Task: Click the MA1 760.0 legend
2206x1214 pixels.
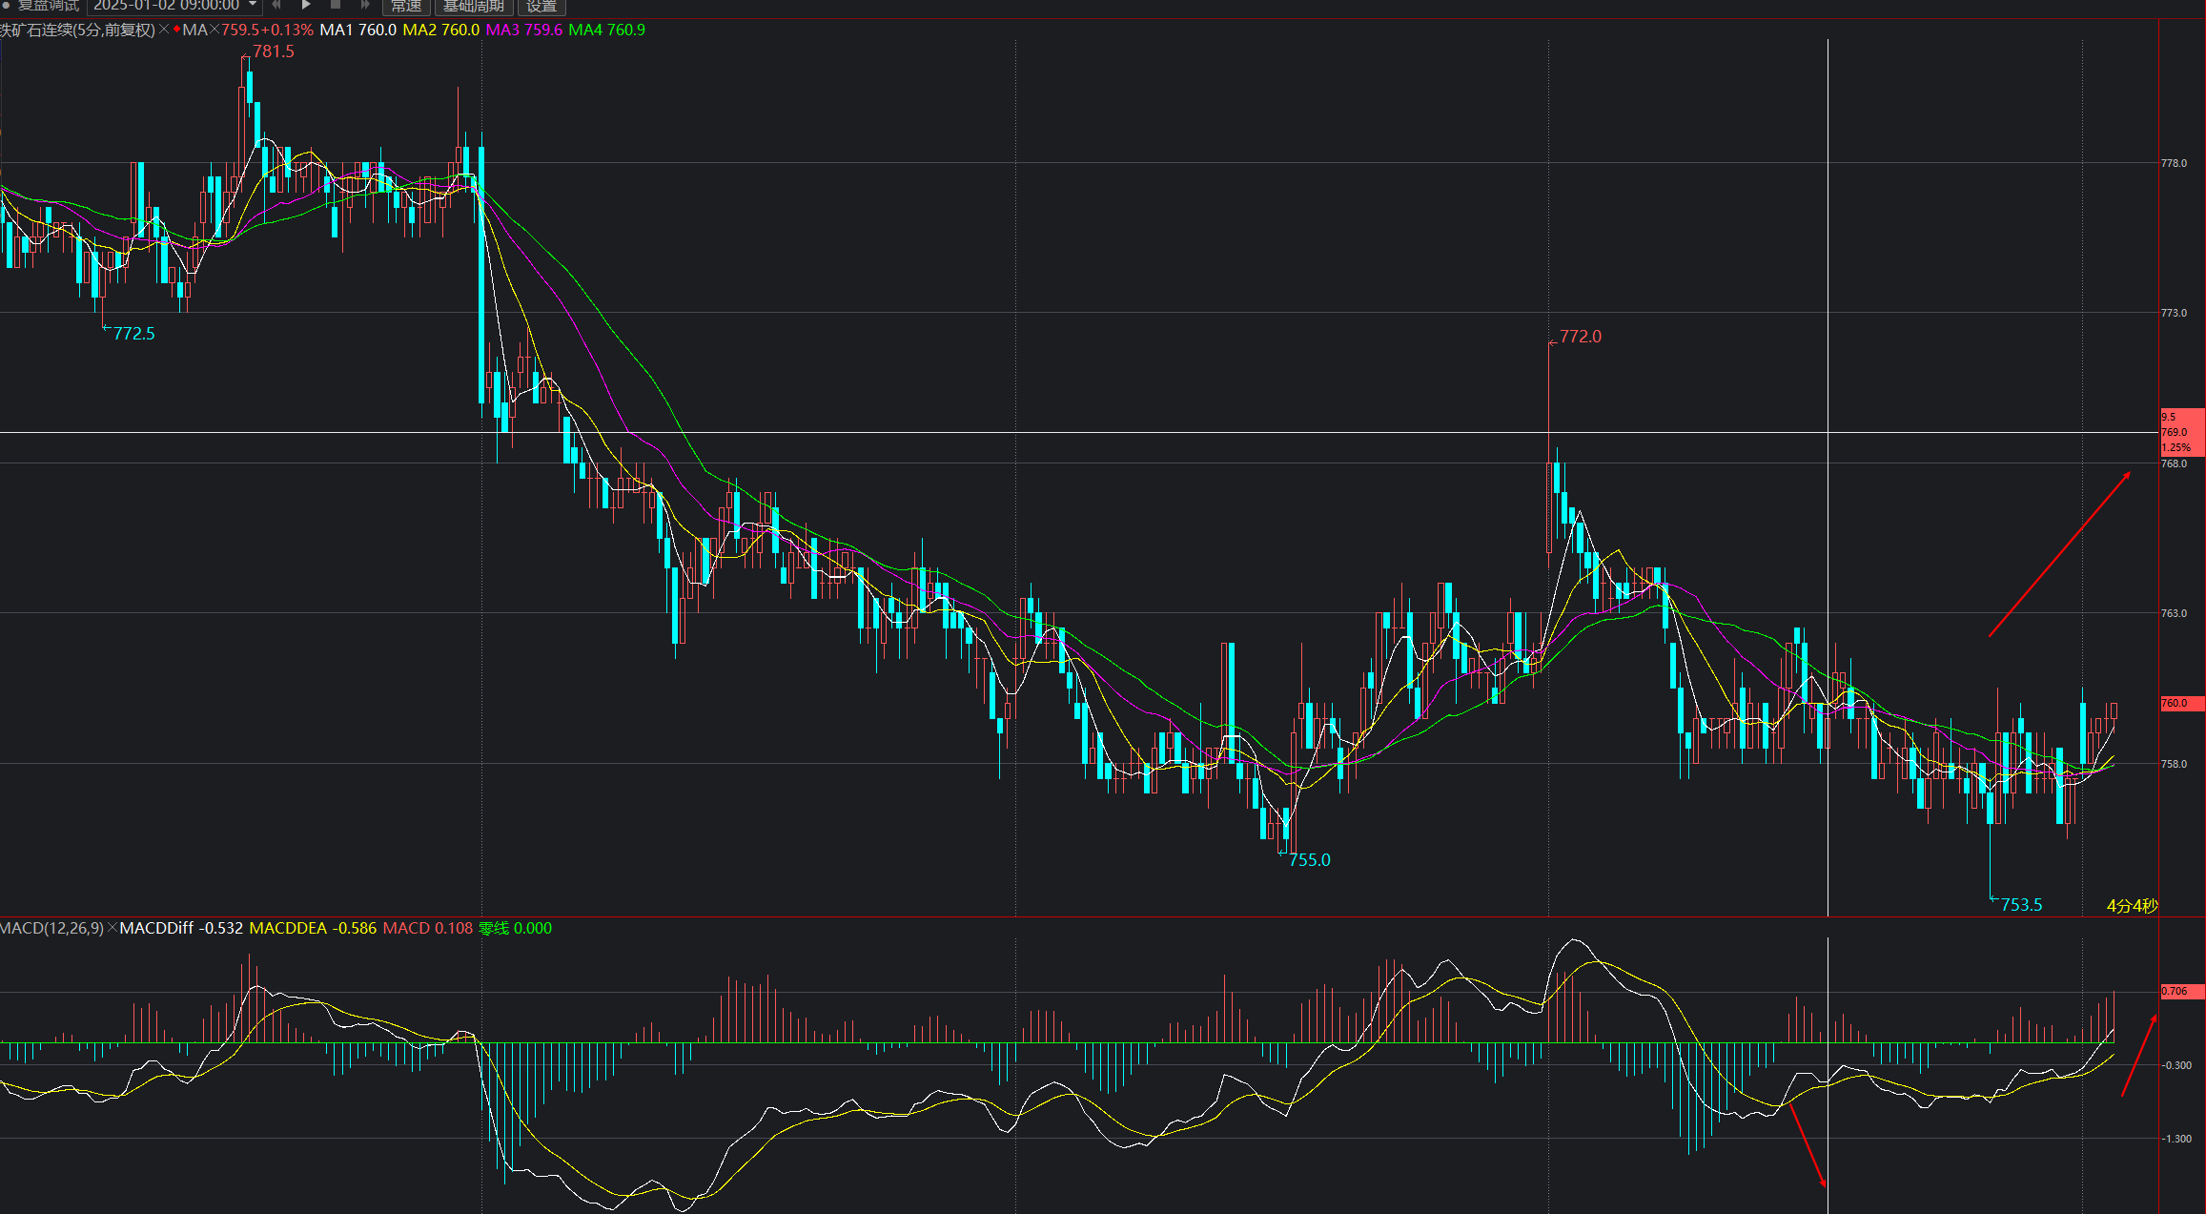Action: (x=358, y=30)
